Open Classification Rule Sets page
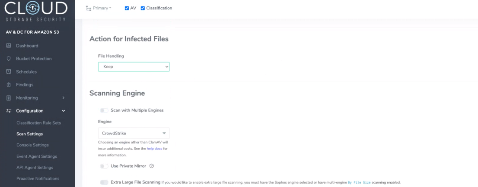 click(x=38, y=123)
